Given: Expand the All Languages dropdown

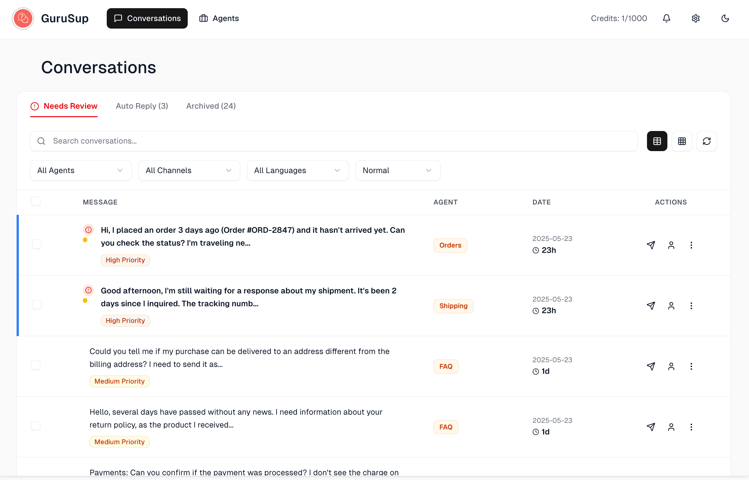Looking at the screenshot, I should 297,170.
